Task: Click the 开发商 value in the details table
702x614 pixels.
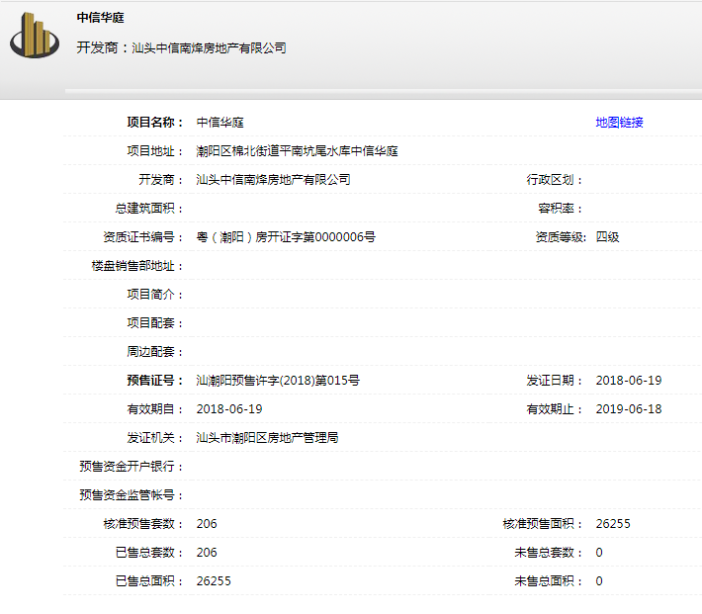Action: (273, 180)
